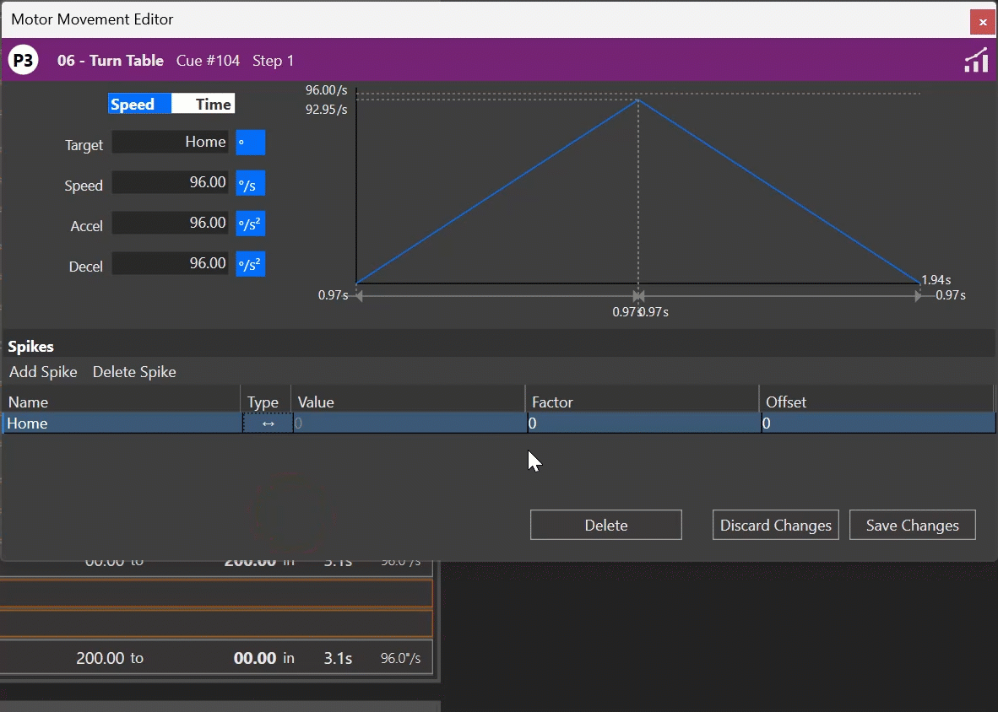Change the Decel °/s² unit button
The height and width of the screenshot is (712, 998).
point(250,264)
